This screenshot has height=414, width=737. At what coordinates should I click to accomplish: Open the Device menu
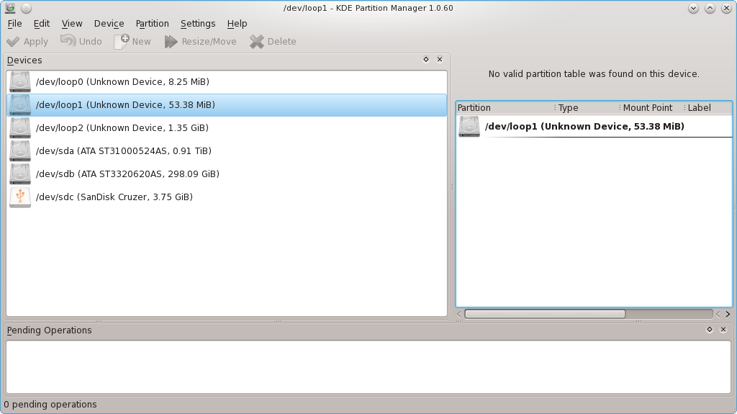tap(109, 24)
